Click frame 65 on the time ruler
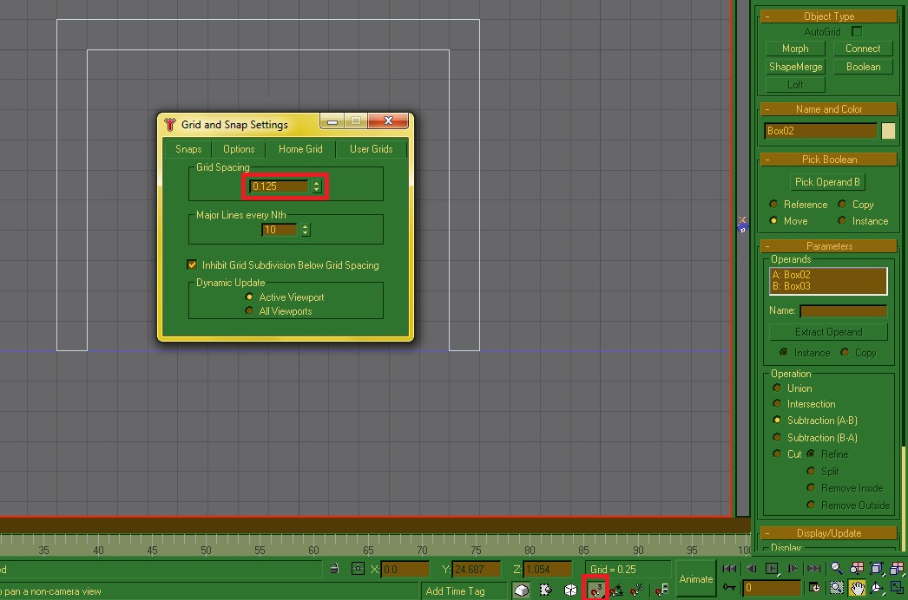 (368, 550)
